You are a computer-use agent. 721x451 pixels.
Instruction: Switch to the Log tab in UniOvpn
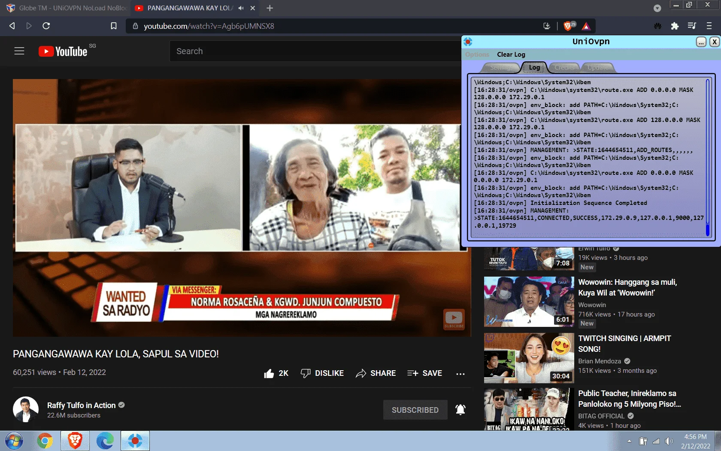[534, 67]
